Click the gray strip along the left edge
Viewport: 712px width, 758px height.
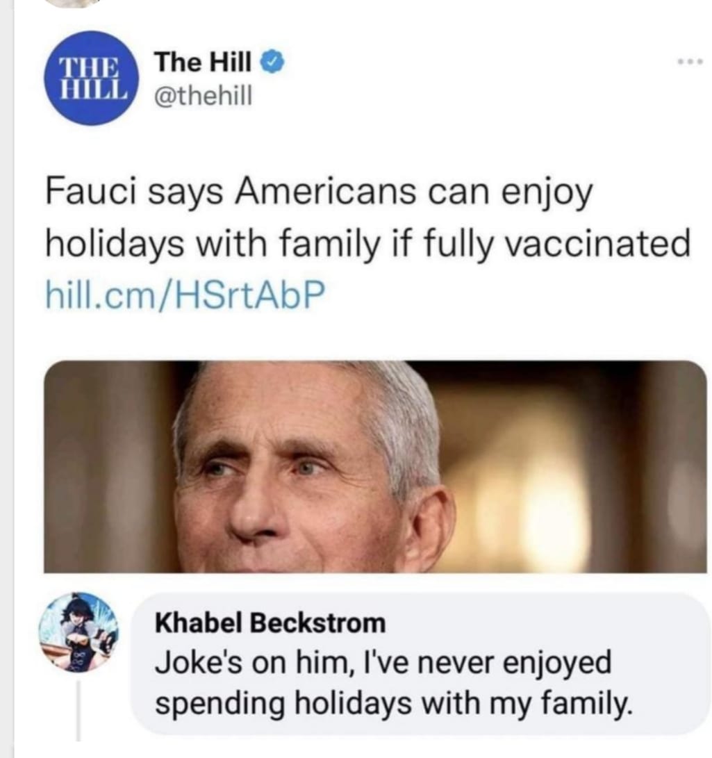coord(6,379)
